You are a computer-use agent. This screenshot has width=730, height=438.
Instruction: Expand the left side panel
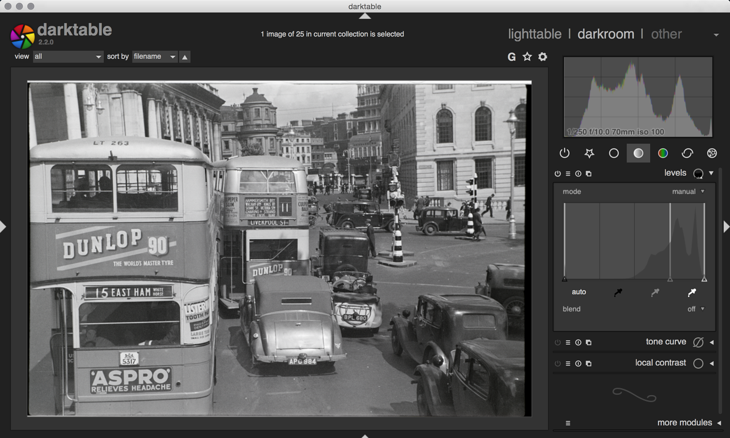click(x=3, y=227)
